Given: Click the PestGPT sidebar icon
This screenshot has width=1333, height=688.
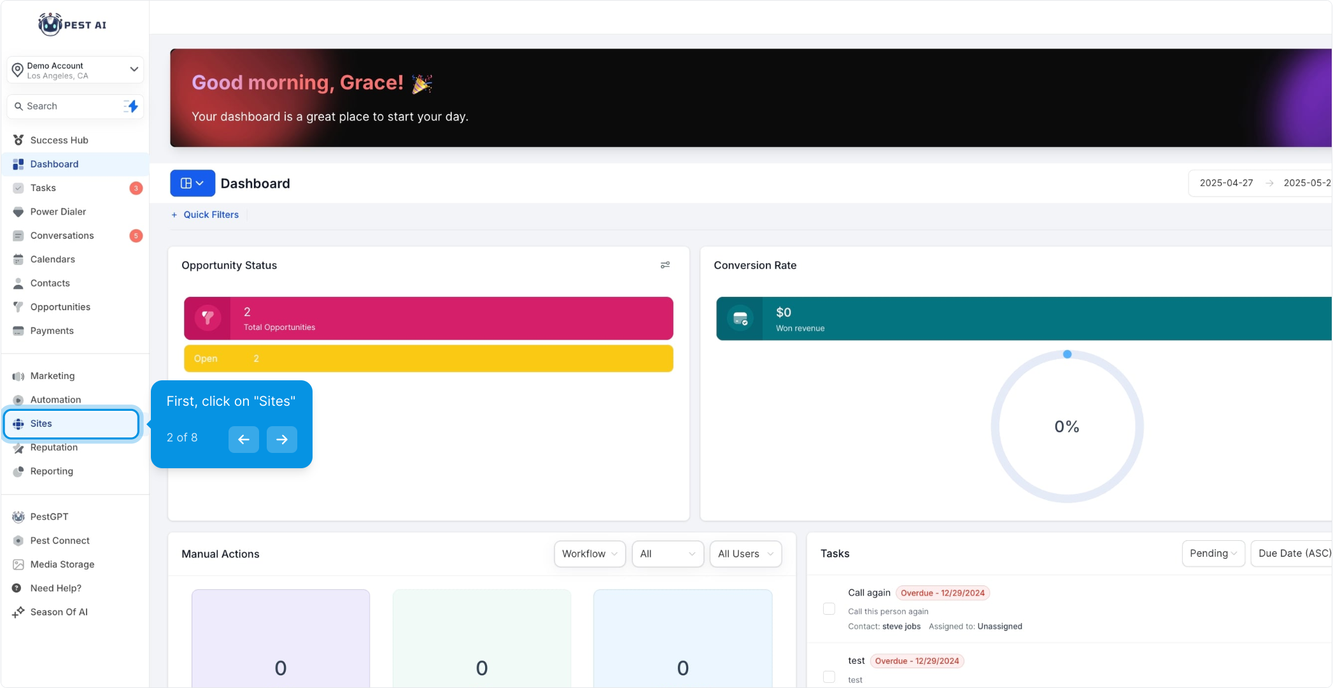Looking at the screenshot, I should click(18, 517).
